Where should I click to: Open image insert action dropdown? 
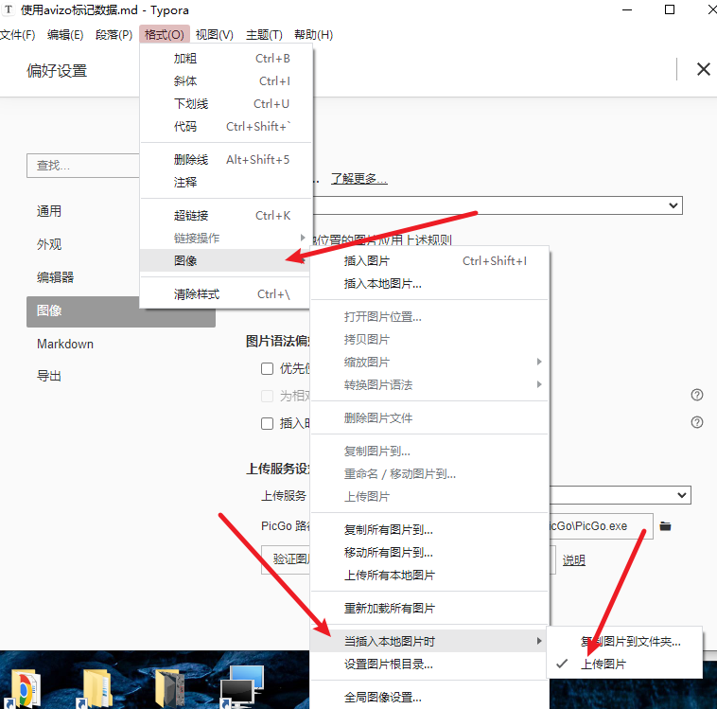point(498,205)
